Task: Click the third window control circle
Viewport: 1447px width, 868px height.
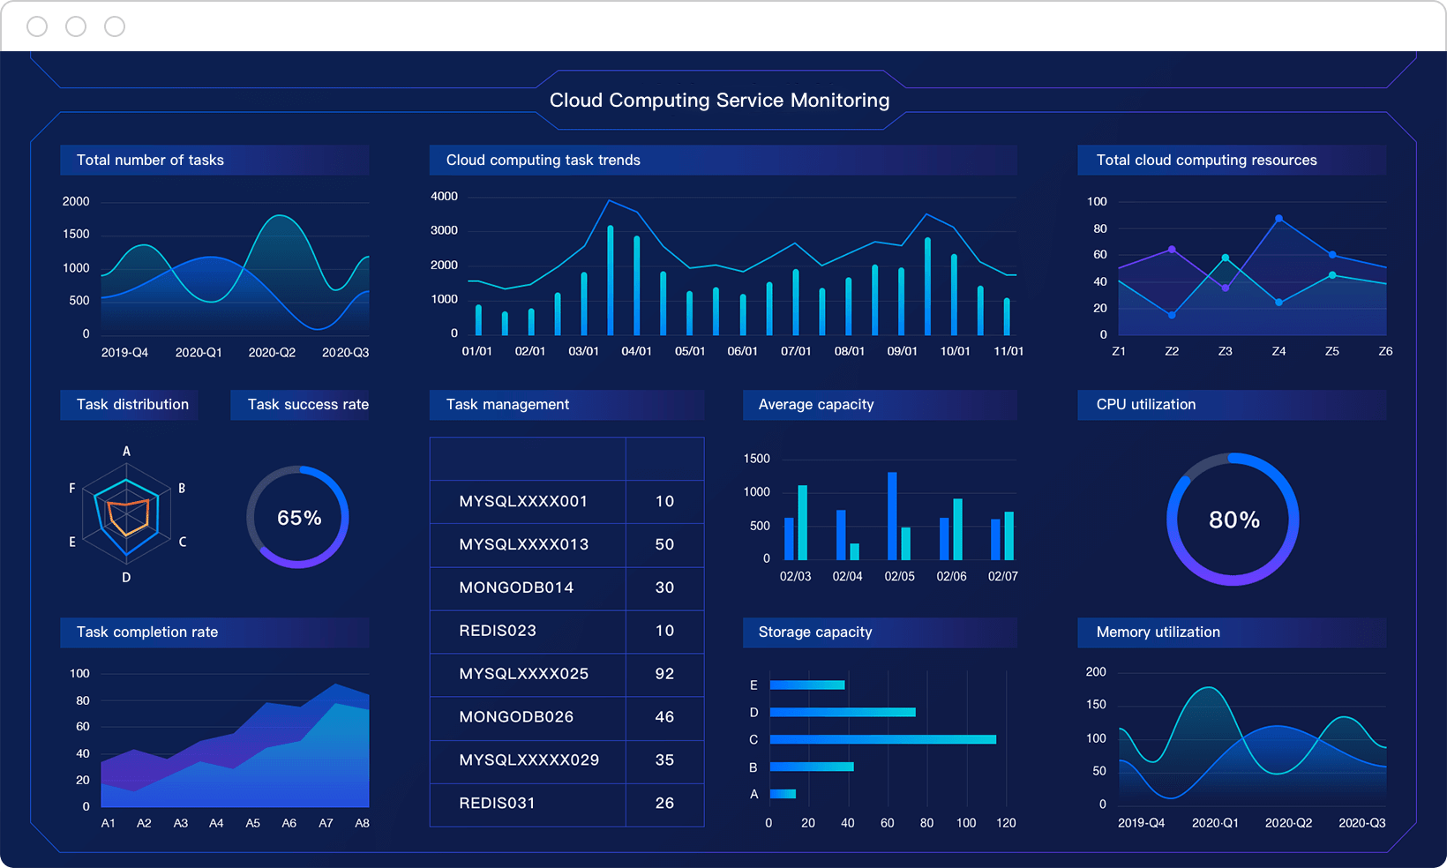Action: coord(115,26)
